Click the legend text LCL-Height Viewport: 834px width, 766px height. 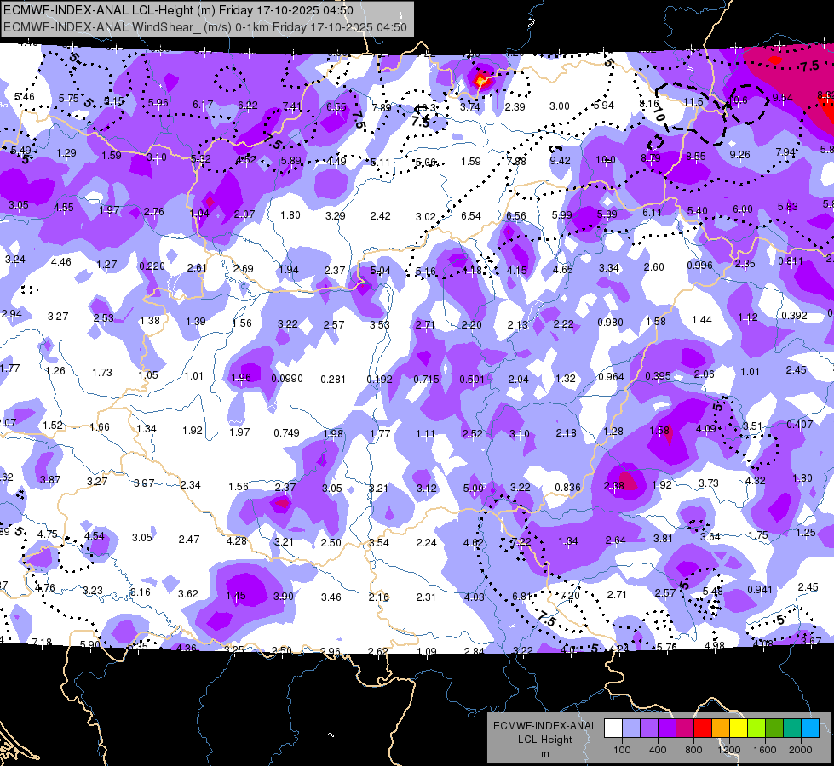(x=544, y=740)
